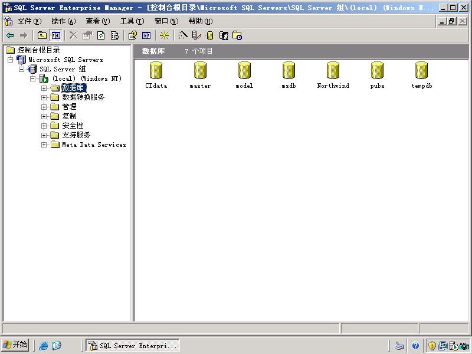Minimize the inner MDI child window
This screenshot has height=354, width=472.
(442, 21)
